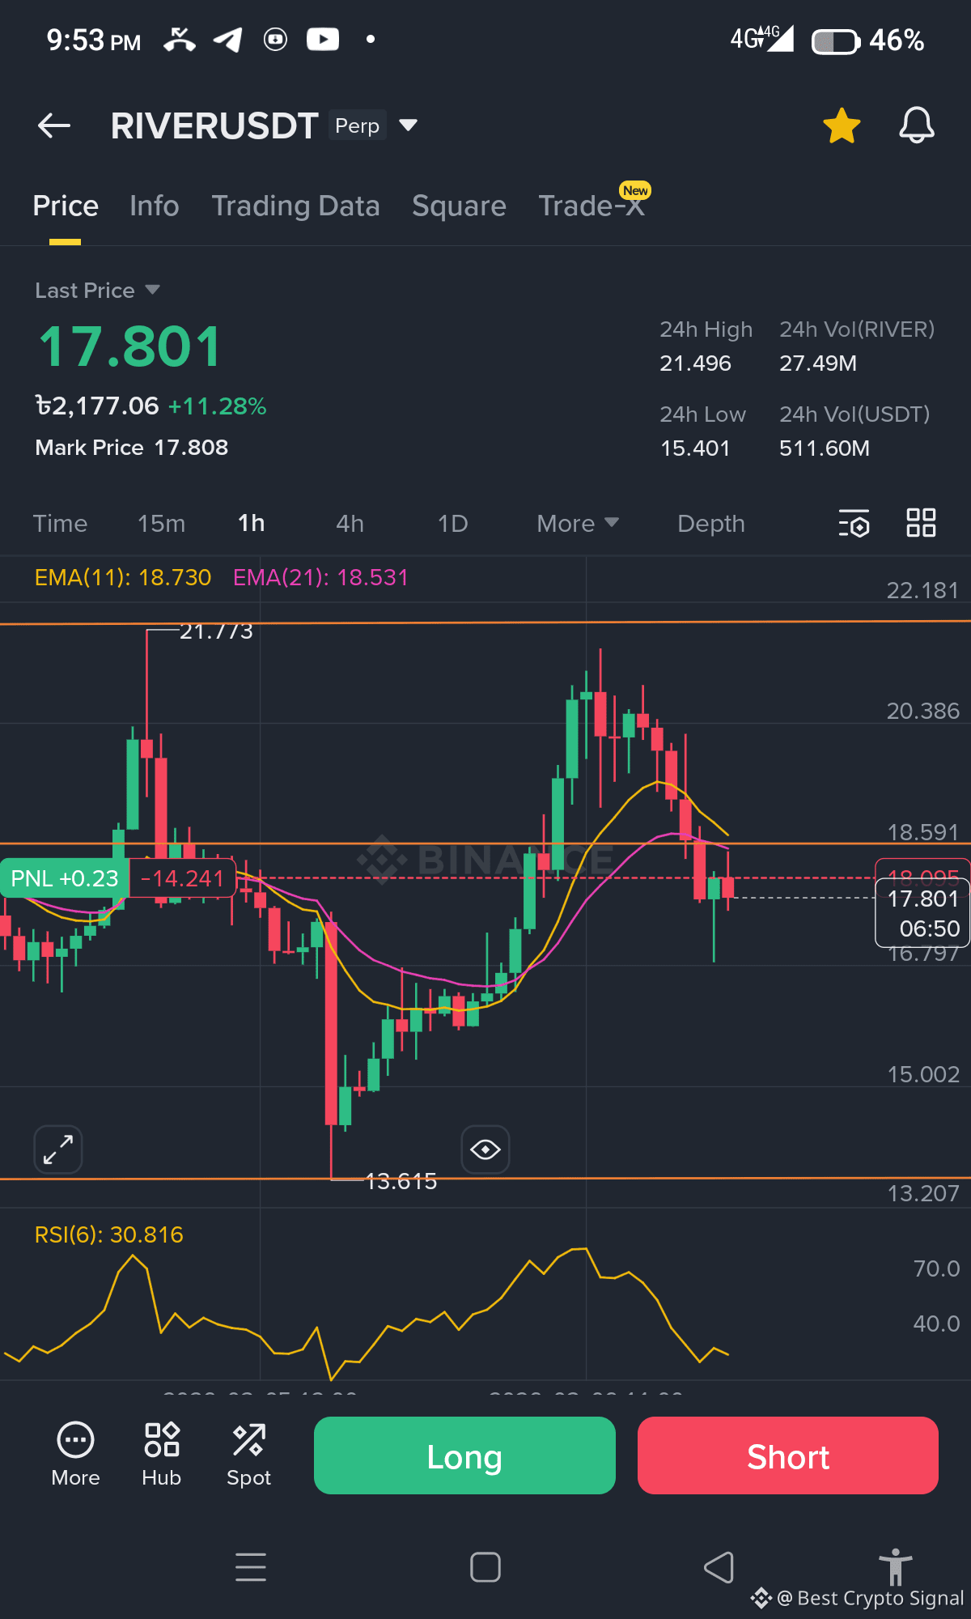
Task: Tap the EMA(21): 18.531 indicator label
Action: [320, 577]
